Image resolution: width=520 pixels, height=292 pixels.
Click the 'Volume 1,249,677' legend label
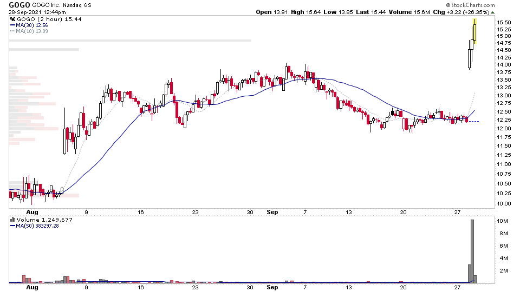(44, 220)
